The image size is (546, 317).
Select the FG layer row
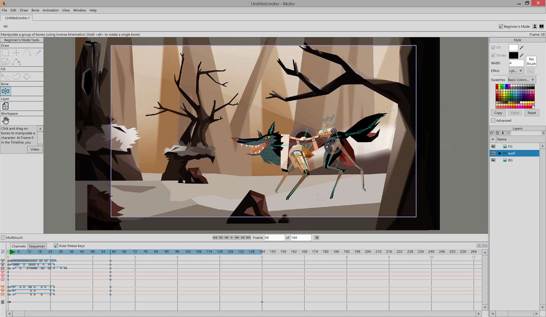pyautogui.click(x=514, y=146)
